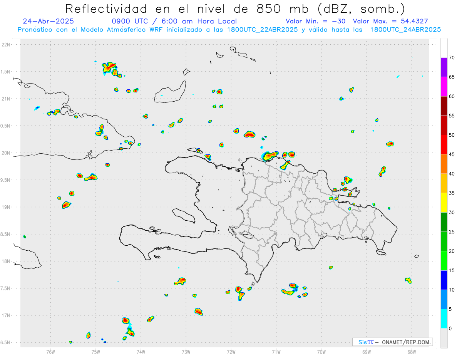Click the validity stamp '1800UTC_24ABR2025'
This screenshot has width=462, height=357.
(x=405, y=30)
